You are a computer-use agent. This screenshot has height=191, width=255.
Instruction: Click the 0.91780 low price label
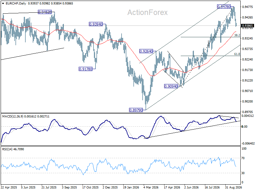tap(85, 69)
